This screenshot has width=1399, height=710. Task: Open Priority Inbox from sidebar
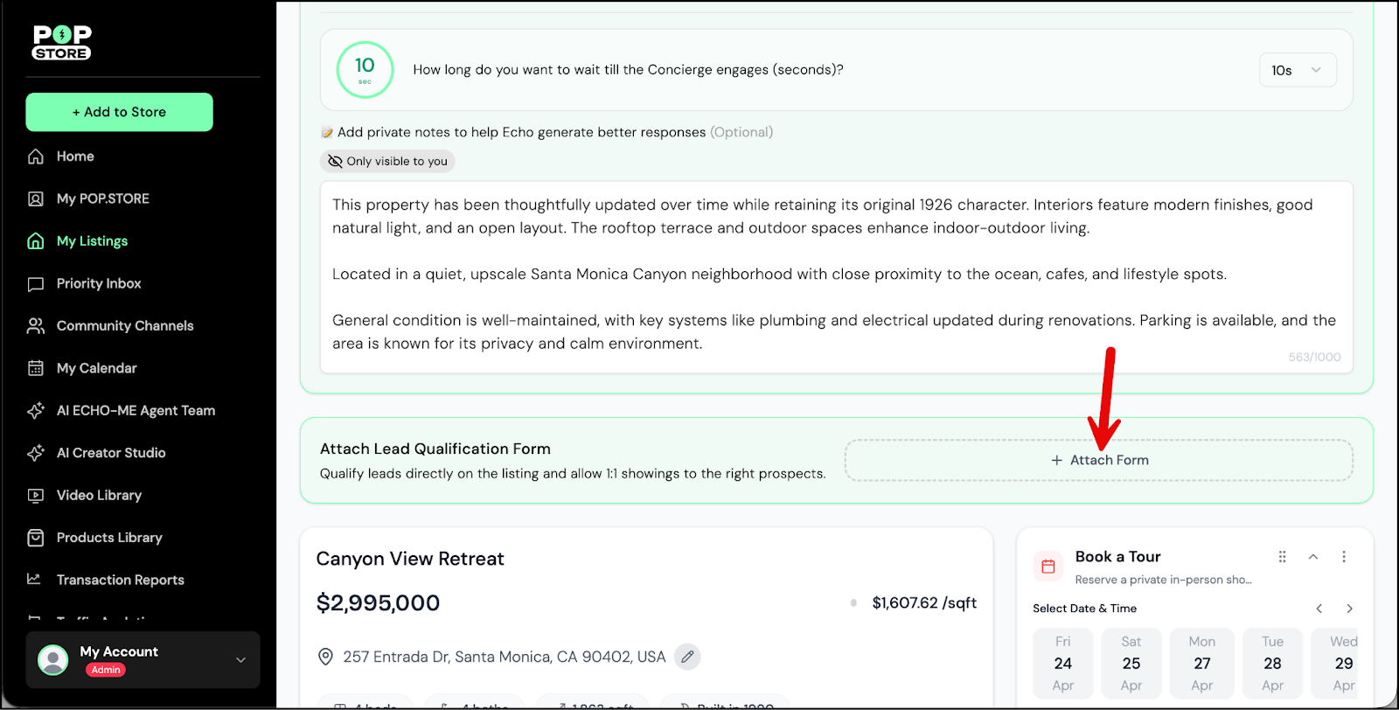click(x=98, y=283)
